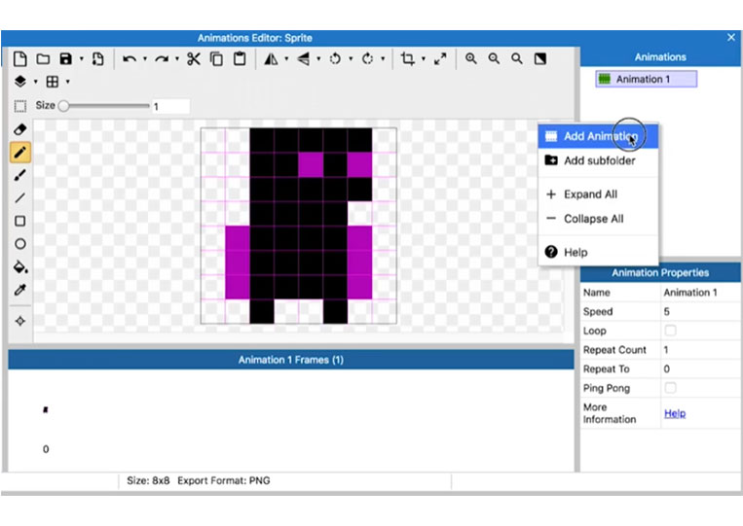
Task: Select frame 0 thumbnail in frames panel
Action: coord(46,409)
